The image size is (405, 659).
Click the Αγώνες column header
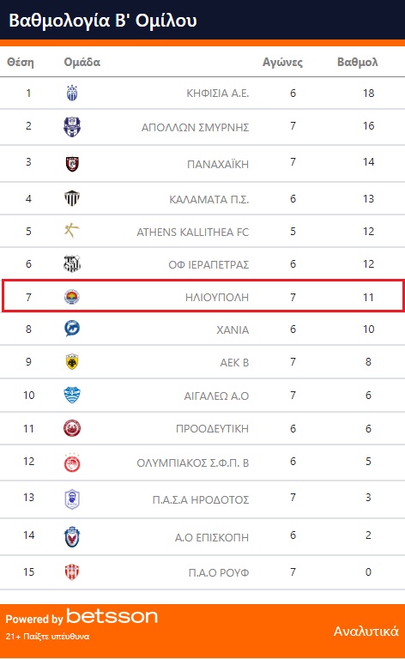point(282,62)
